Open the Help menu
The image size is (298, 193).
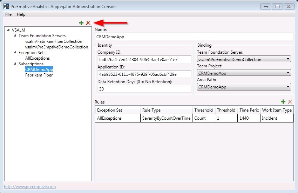21,14
